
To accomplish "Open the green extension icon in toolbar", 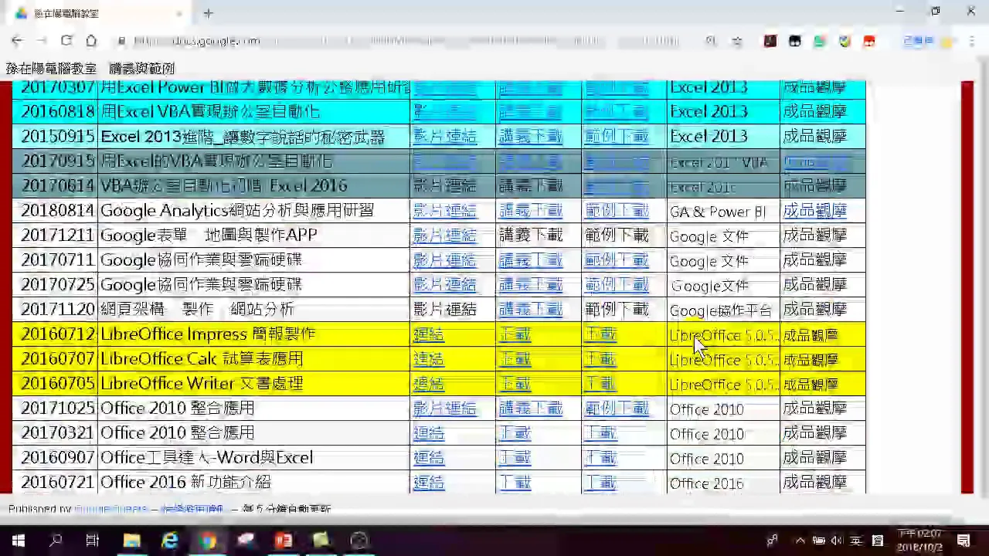I will [820, 41].
